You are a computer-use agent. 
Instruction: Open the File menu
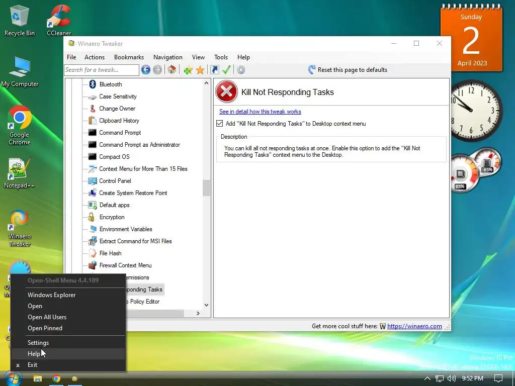pyautogui.click(x=71, y=57)
